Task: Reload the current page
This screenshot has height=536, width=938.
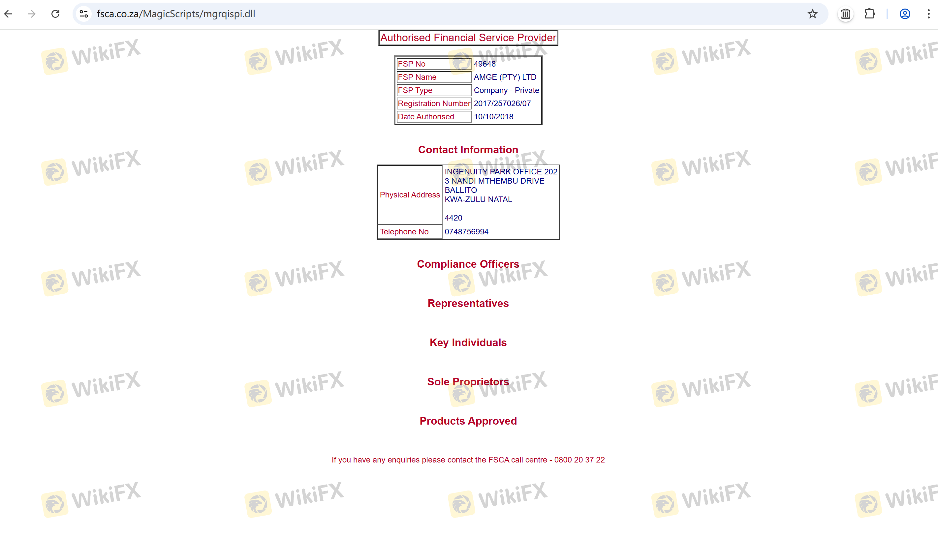Action: point(55,14)
